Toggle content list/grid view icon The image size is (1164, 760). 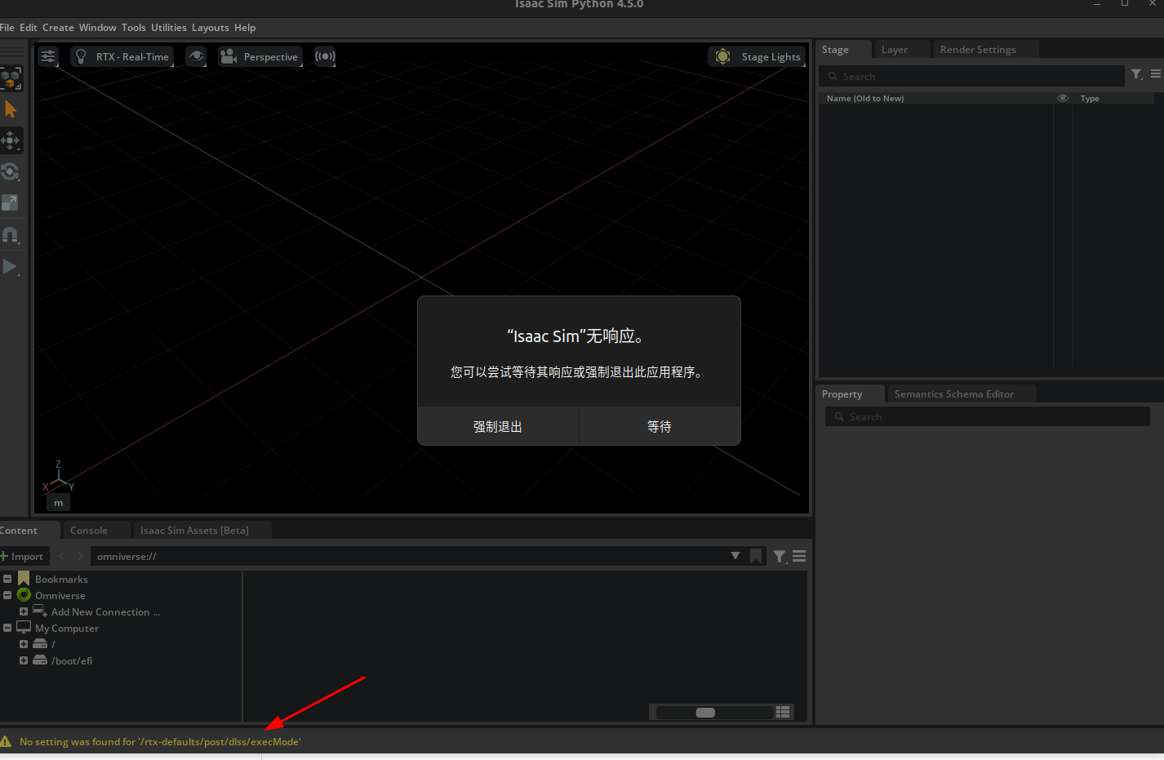(x=783, y=713)
